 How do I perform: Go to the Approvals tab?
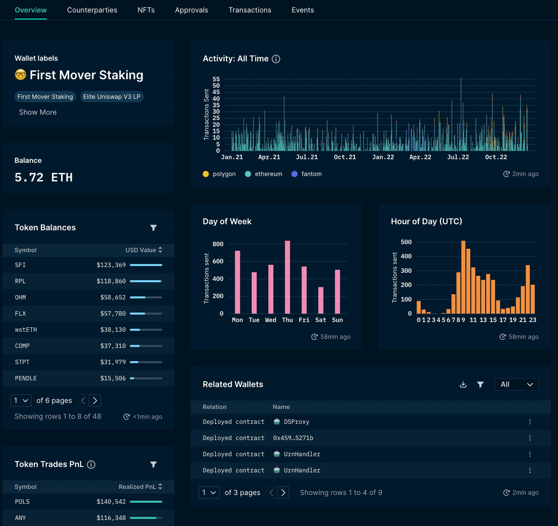pyautogui.click(x=192, y=10)
